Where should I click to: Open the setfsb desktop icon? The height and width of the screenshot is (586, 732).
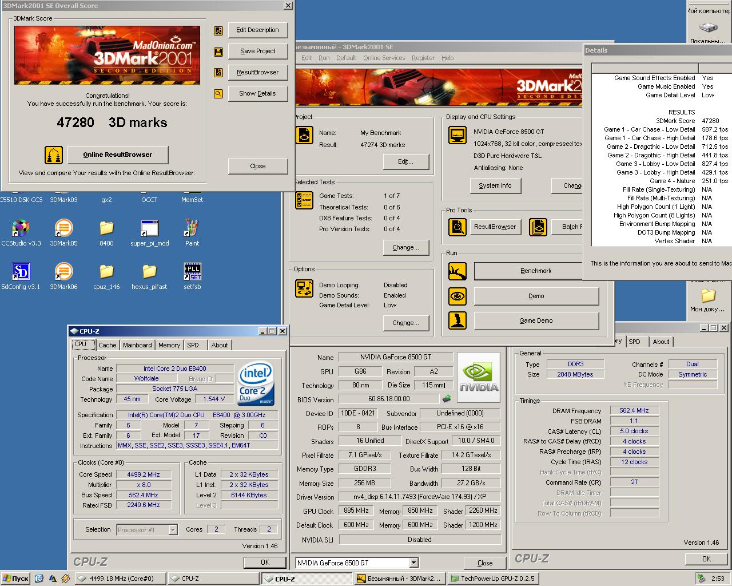(x=192, y=272)
